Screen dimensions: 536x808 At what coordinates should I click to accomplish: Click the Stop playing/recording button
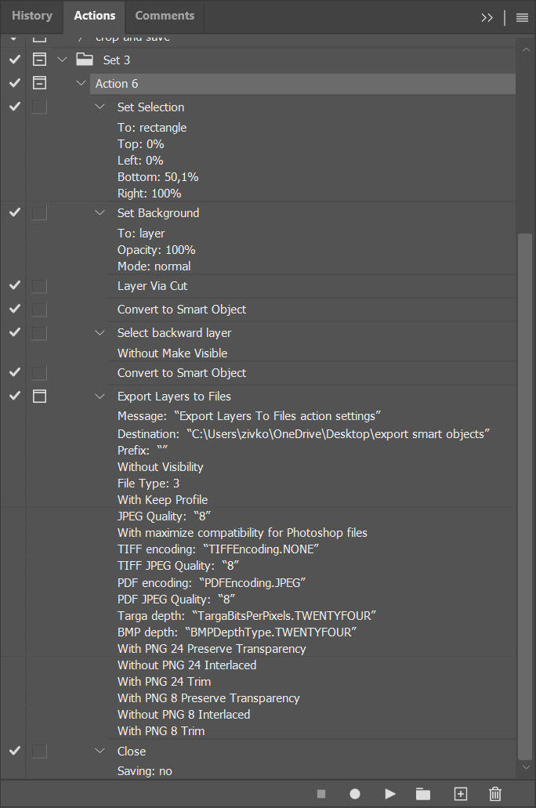pyautogui.click(x=321, y=794)
